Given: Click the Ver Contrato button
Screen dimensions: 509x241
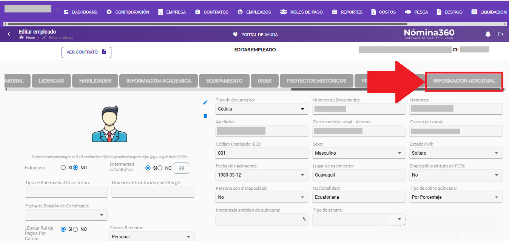Looking at the screenshot, I should (86, 52).
